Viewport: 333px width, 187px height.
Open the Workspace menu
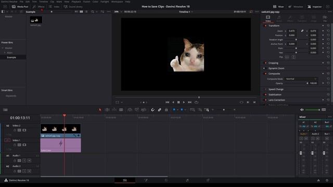(x=117, y=2)
